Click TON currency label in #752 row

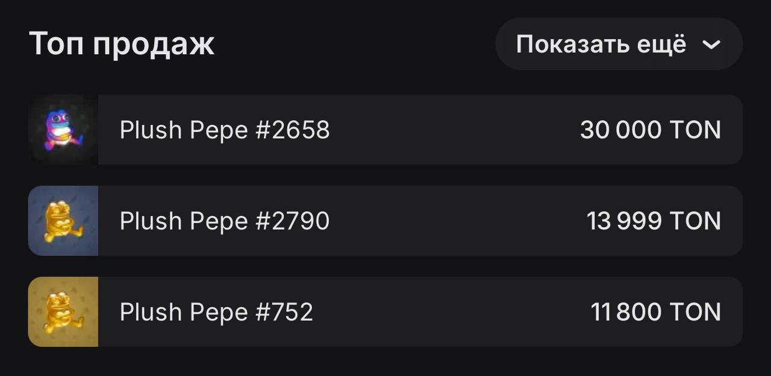coord(695,312)
